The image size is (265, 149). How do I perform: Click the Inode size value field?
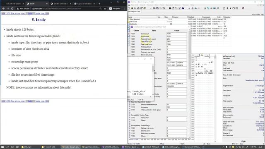click(177, 107)
